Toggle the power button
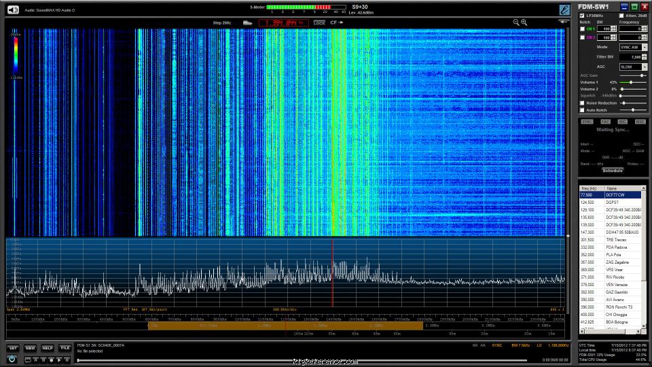Viewport: 652px width, 367px height. point(12,359)
